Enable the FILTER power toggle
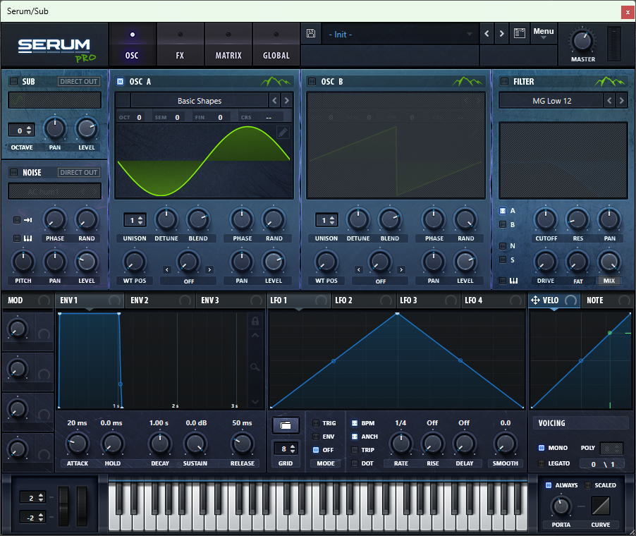The height and width of the screenshot is (536, 636). click(504, 82)
